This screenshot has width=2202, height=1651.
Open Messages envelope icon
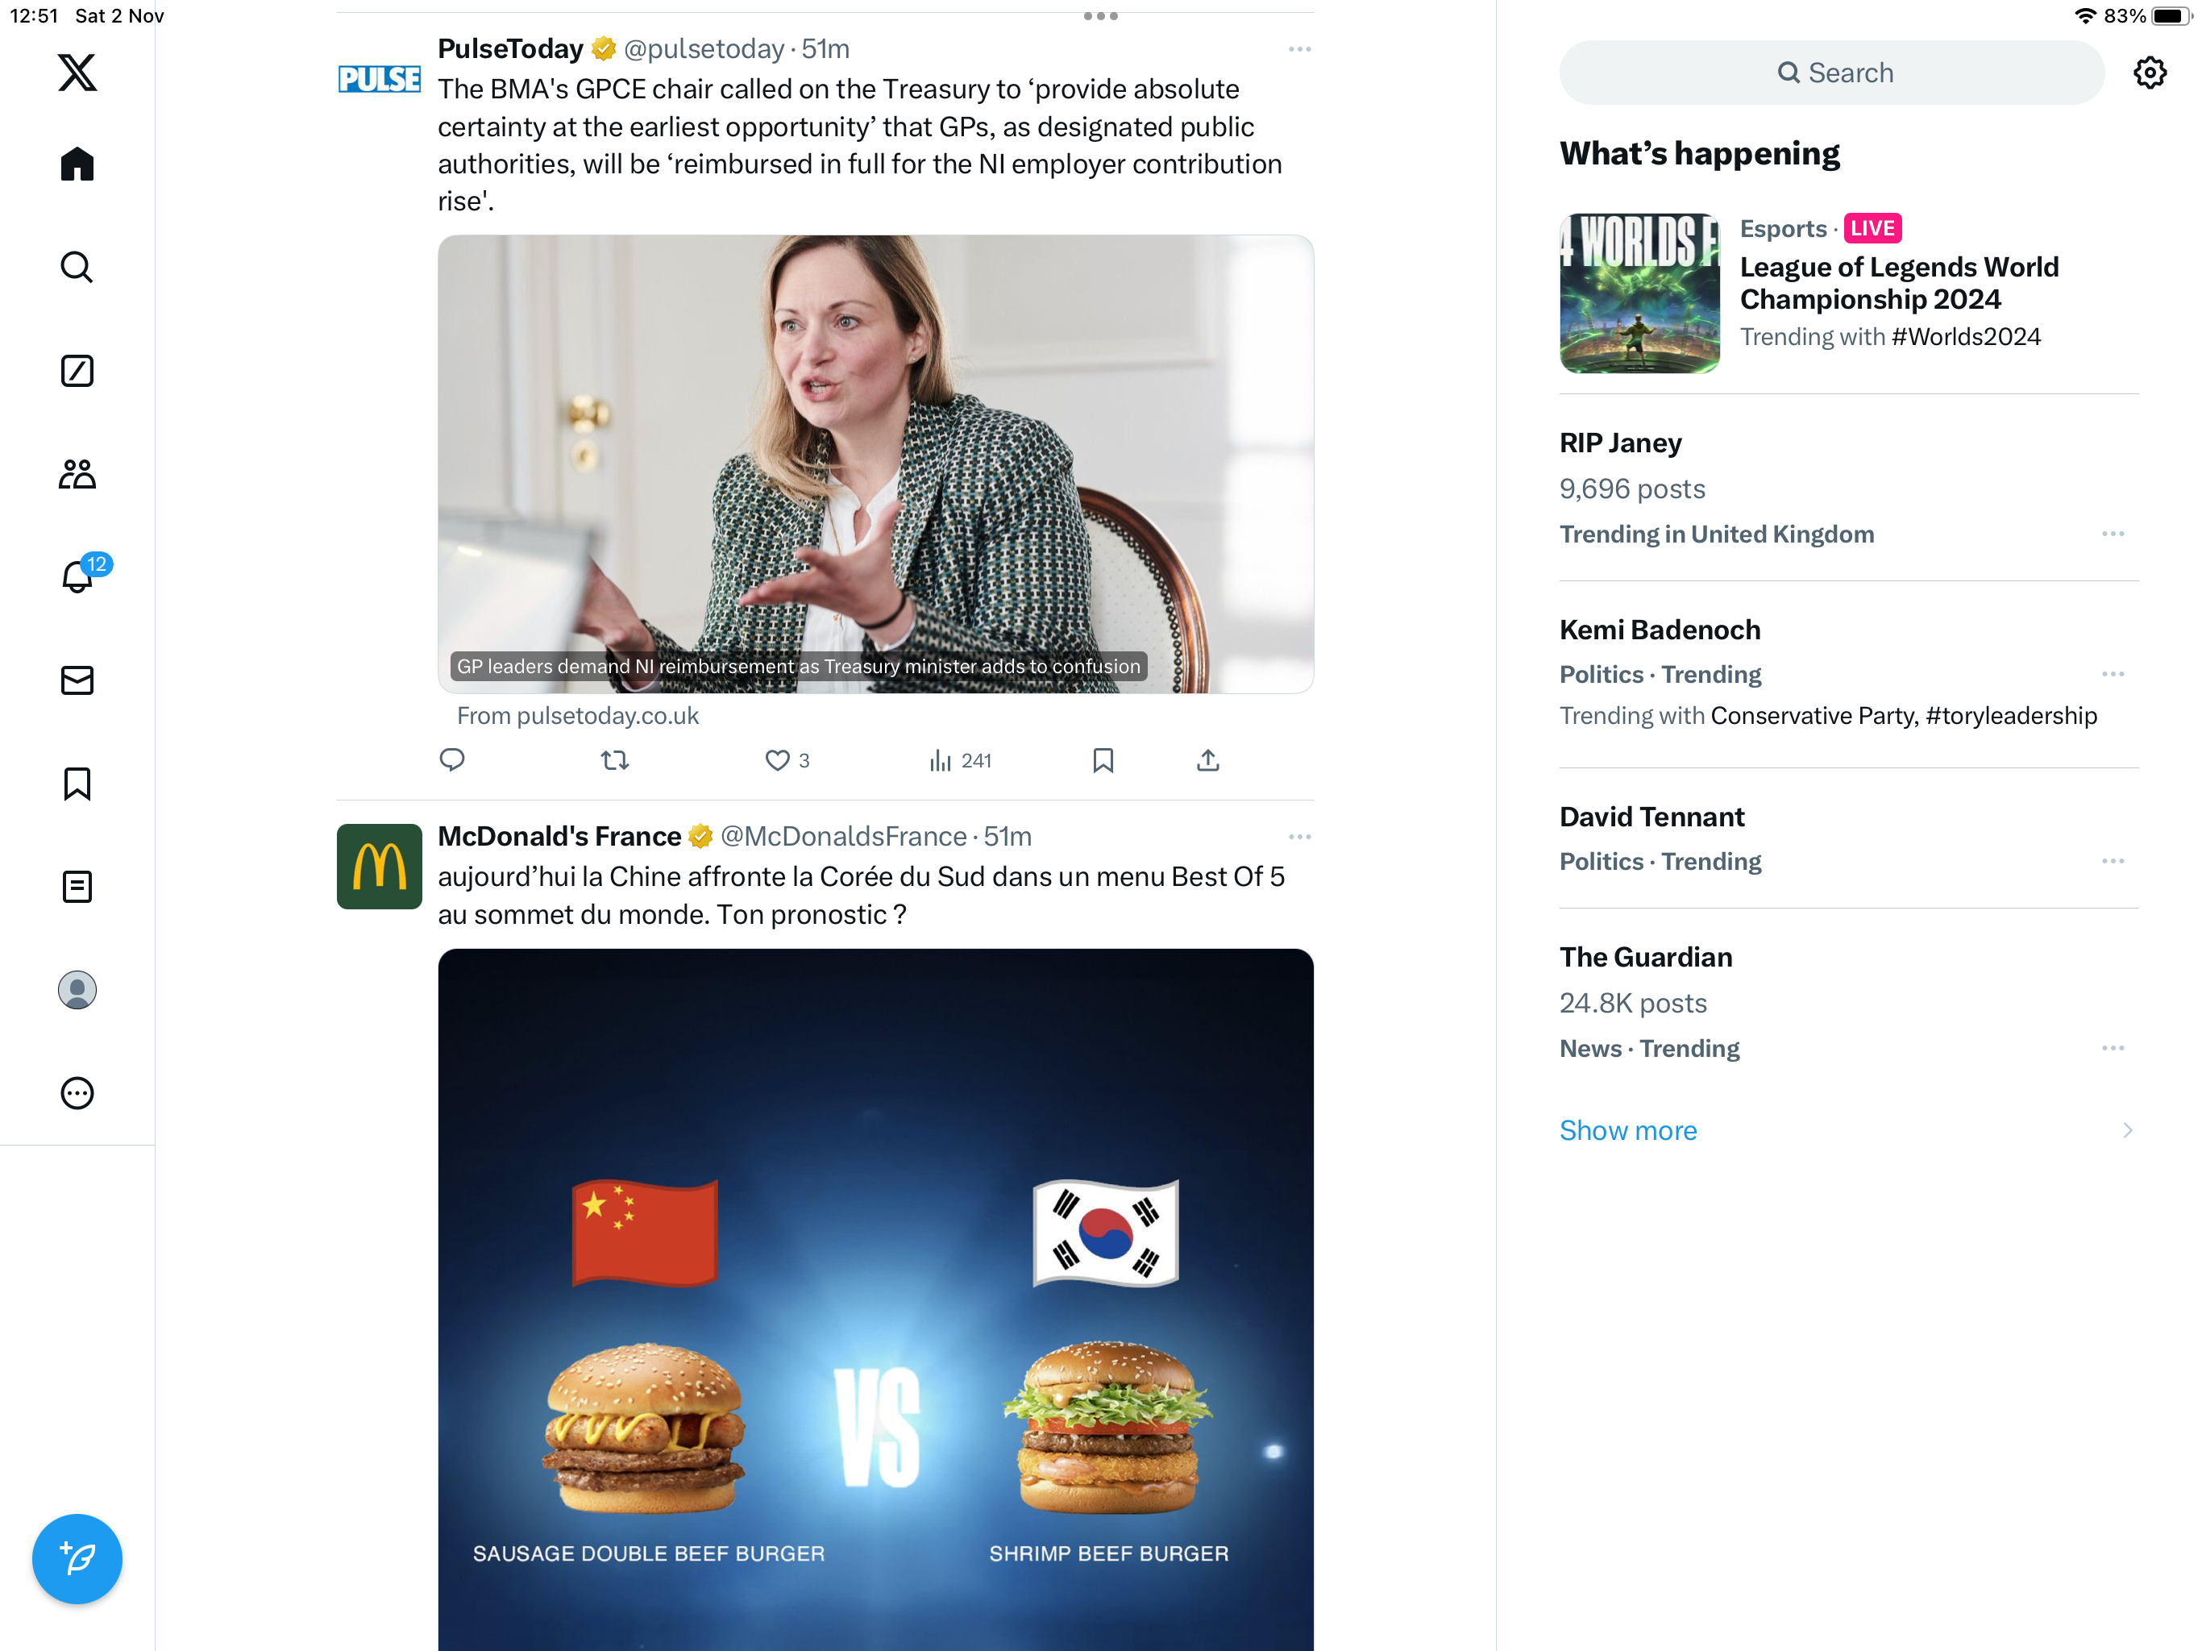pyautogui.click(x=77, y=680)
